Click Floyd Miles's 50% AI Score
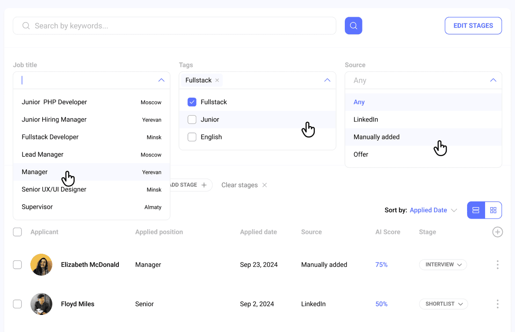 [x=381, y=304]
